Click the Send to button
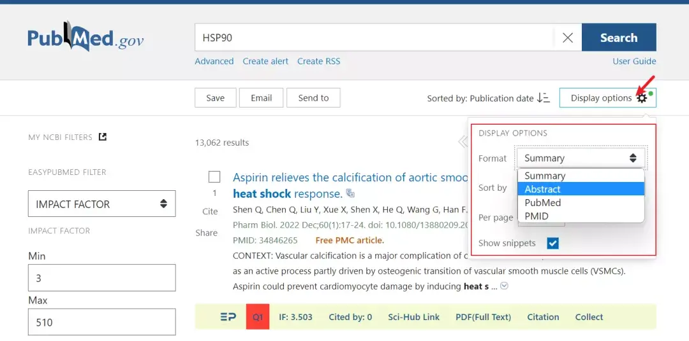Screen dimensions: 689x341 coord(313,98)
